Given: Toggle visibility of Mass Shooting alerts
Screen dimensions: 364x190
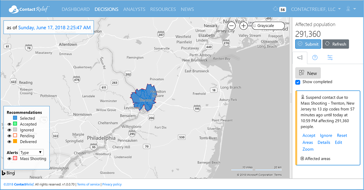Looking at the screenshot, I should (x=9, y=159).
